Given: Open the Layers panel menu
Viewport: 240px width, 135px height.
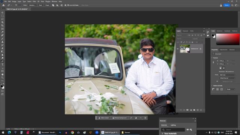Looking at the screenshot, I should click(x=204, y=31).
